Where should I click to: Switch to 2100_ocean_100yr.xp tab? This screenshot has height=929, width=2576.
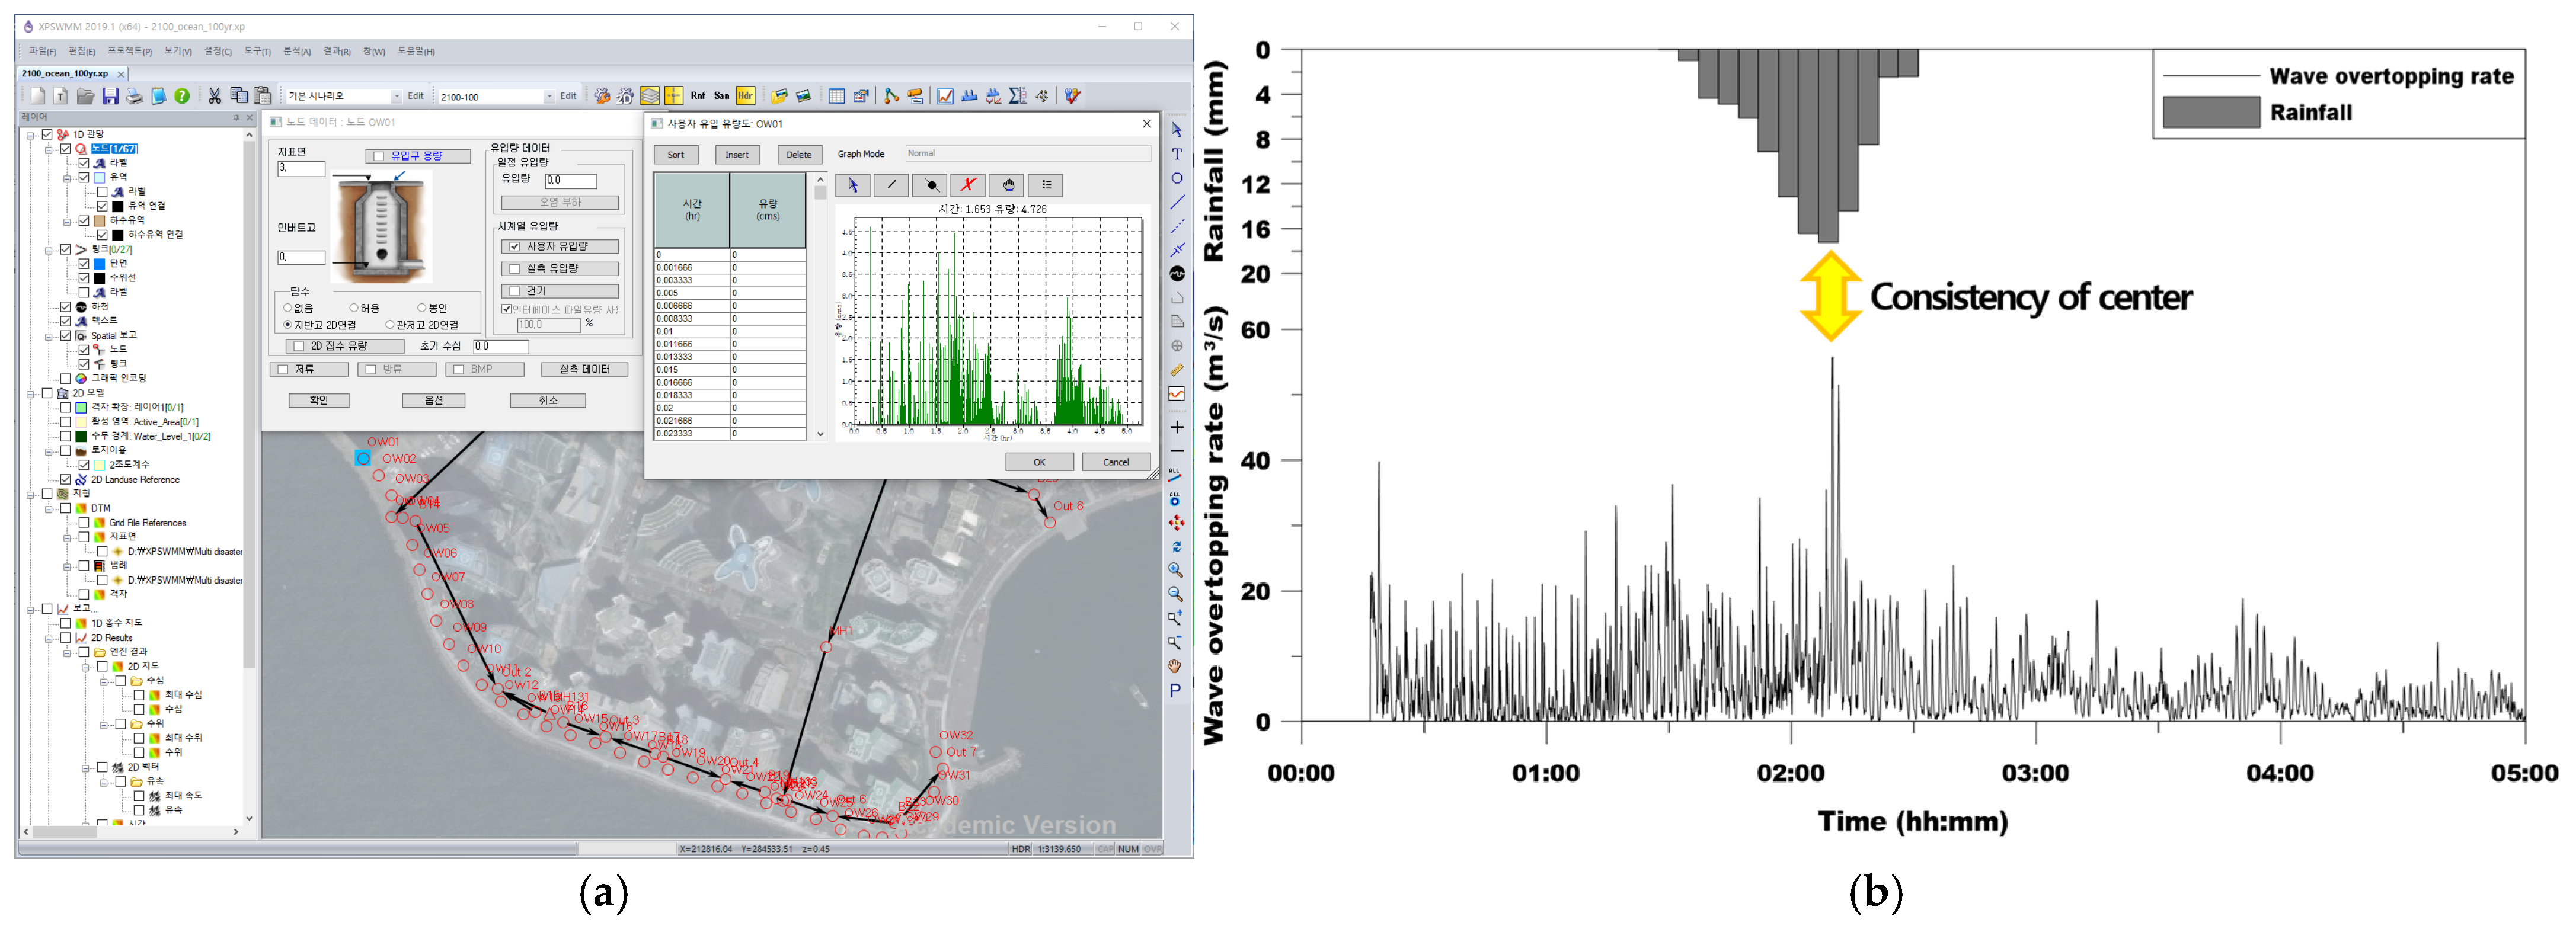65,73
